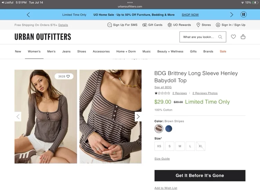Open wish list heart icon in header

click(233, 37)
